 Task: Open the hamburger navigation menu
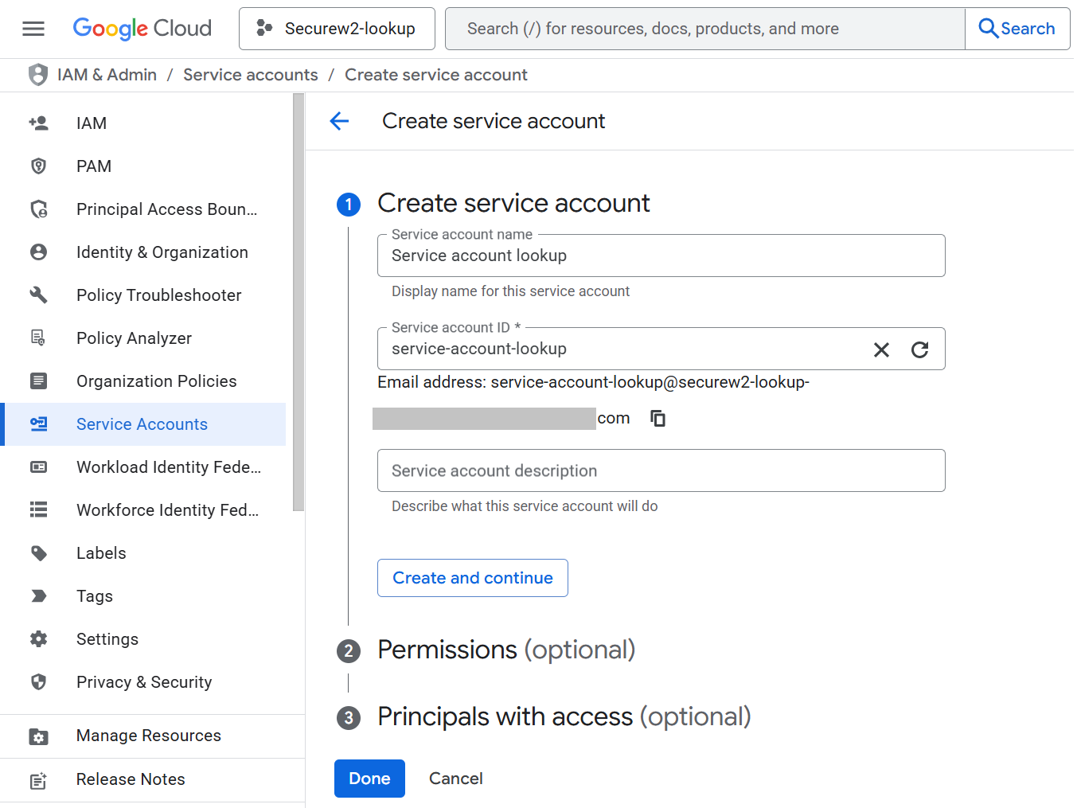33,29
